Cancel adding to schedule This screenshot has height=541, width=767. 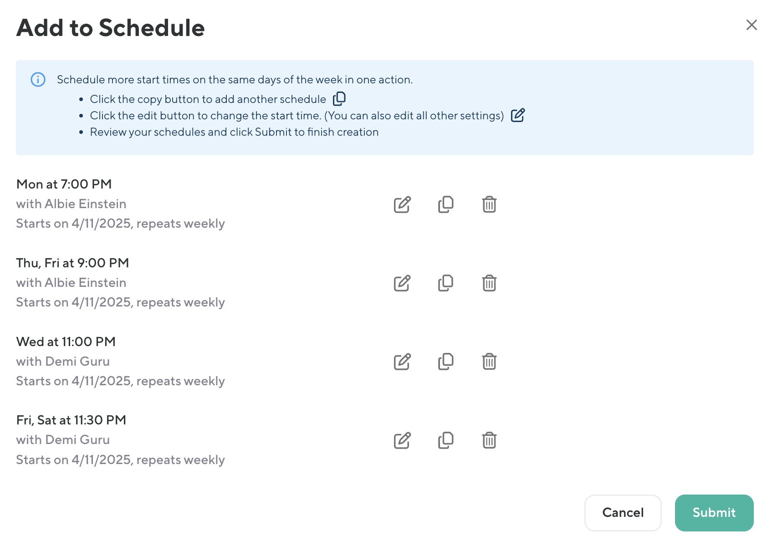[x=623, y=513]
